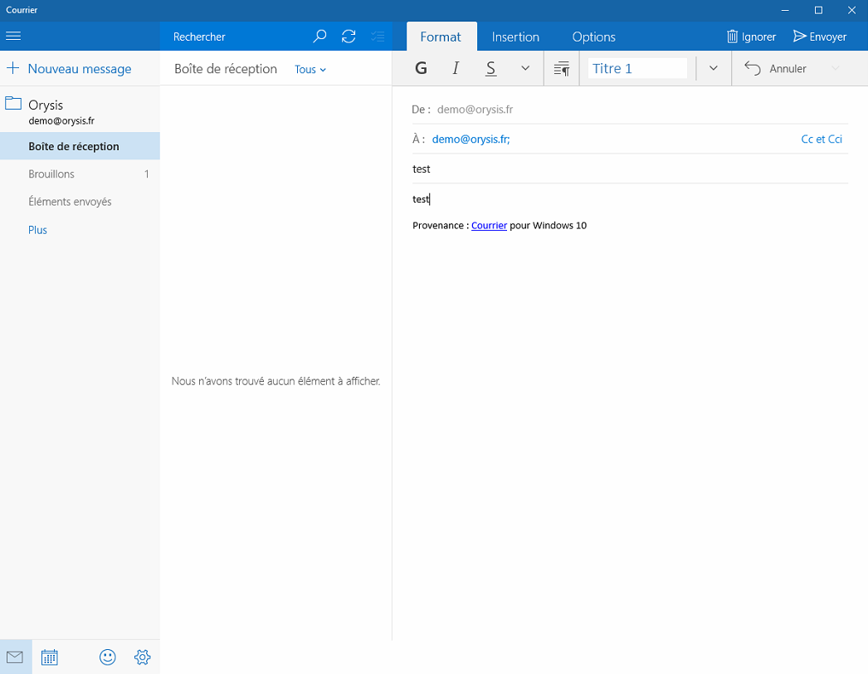
Task: Show Cc and Cci fields
Action: pos(822,139)
